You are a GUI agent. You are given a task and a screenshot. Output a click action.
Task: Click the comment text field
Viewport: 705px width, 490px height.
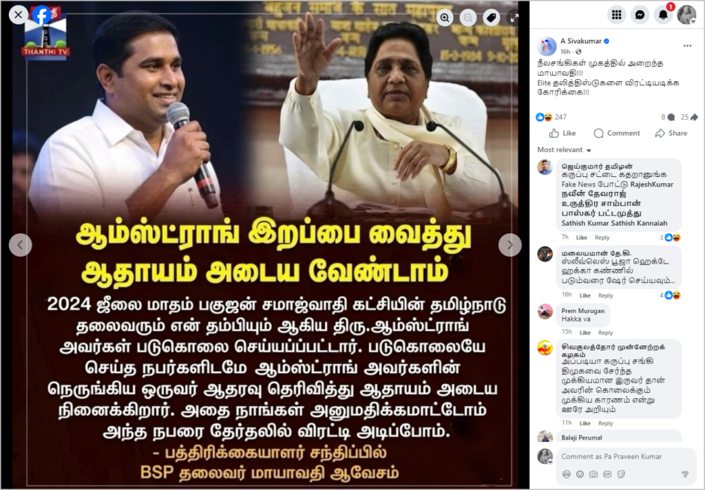click(x=626, y=456)
